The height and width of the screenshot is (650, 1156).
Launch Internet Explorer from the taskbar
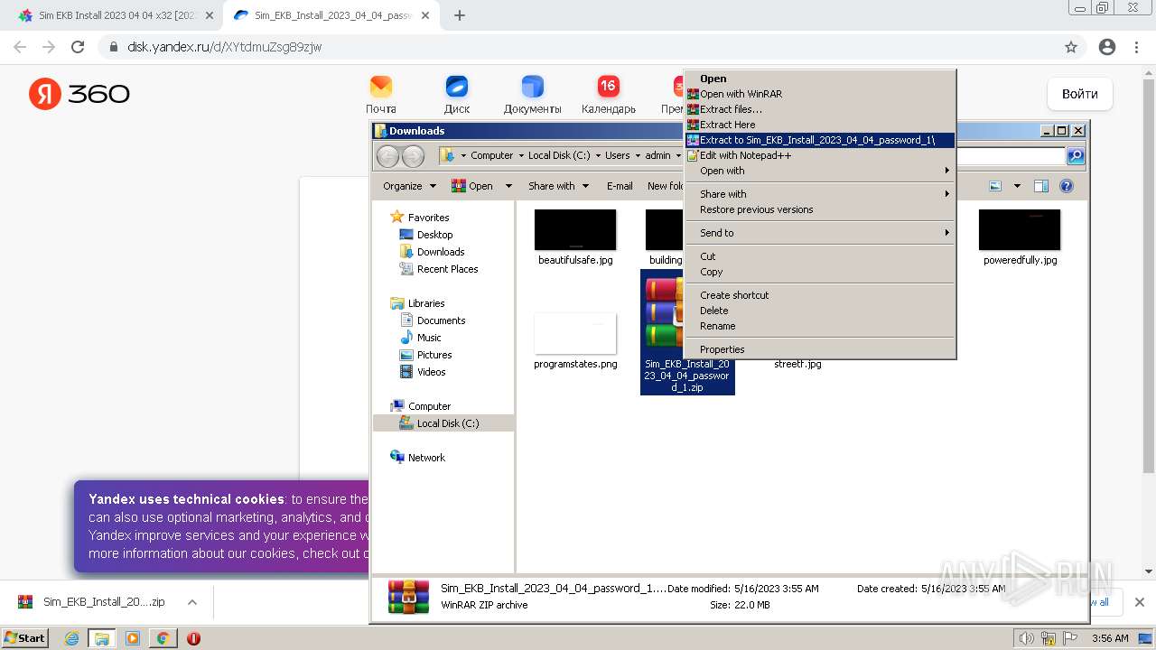pyautogui.click(x=71, y=638)
